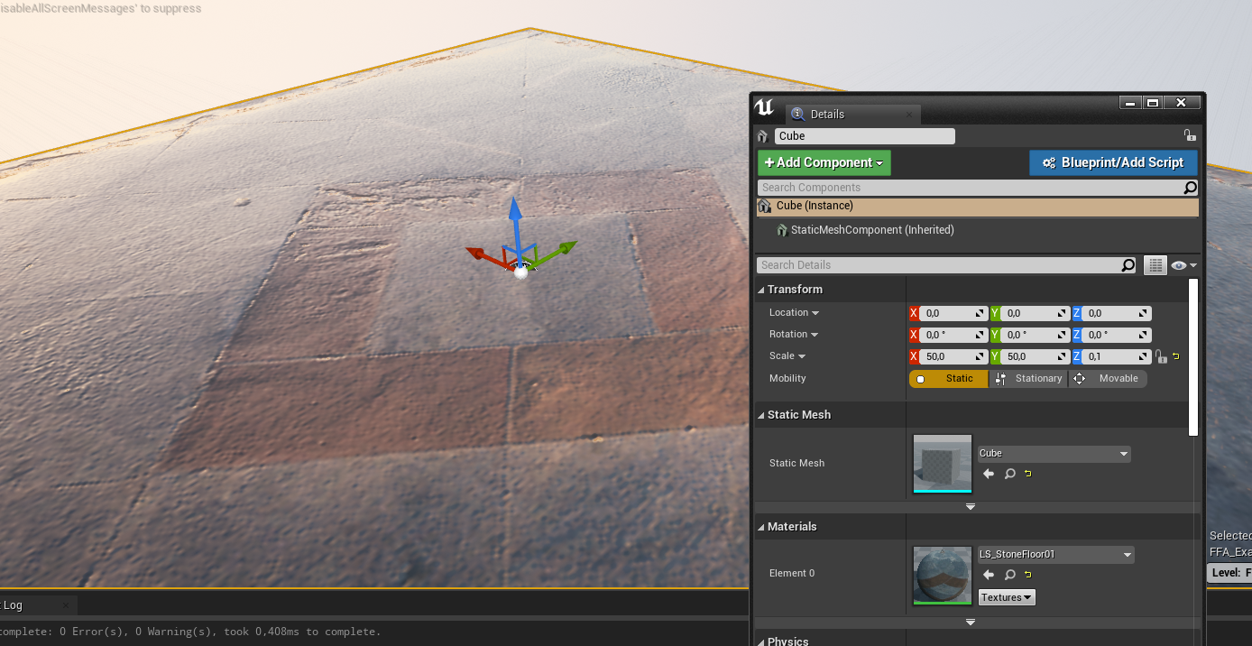Image resolution: width=1252 pixels, height=646 pixels.
Task: Reset Element 0 material to default
Action: pyautogui.click(x=1027, y=575)
